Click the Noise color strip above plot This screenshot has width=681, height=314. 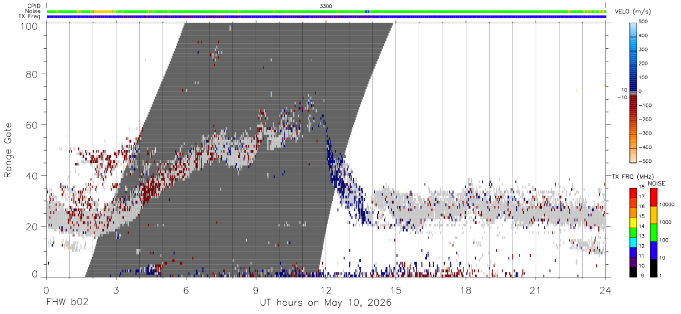point(326,12)
